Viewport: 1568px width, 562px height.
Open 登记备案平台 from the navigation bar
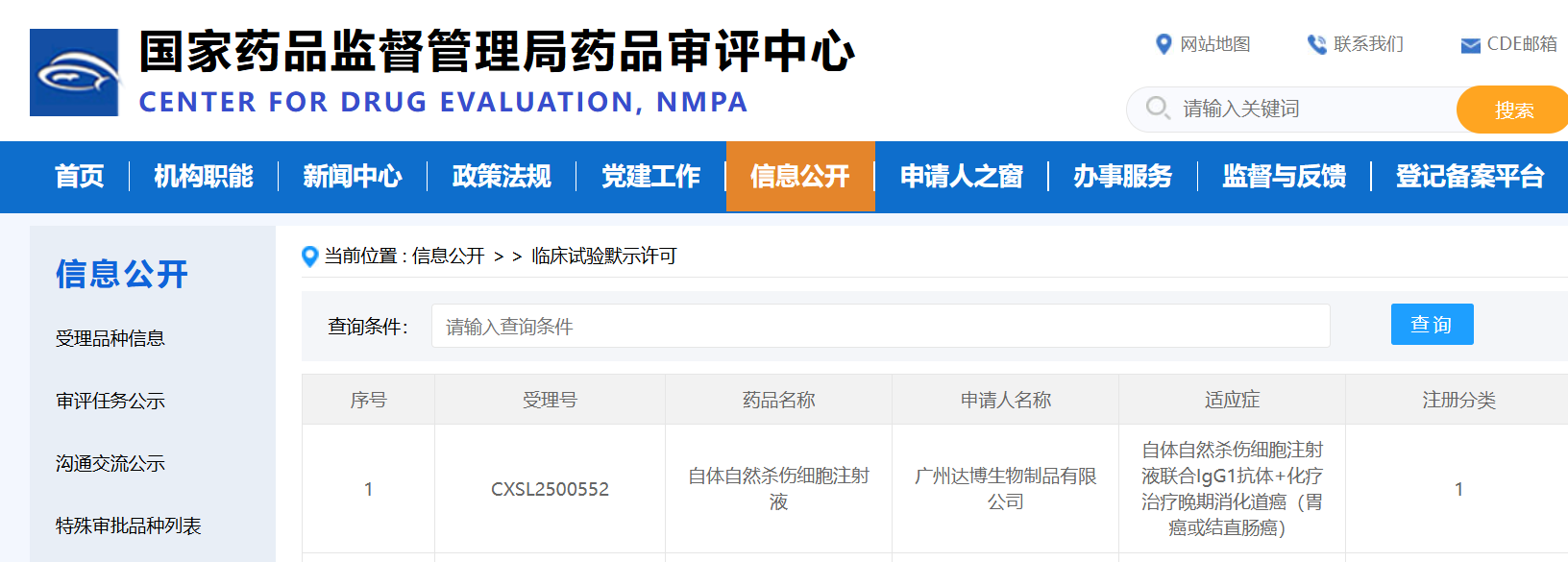pyautogui.click(x=1469, y=177)
